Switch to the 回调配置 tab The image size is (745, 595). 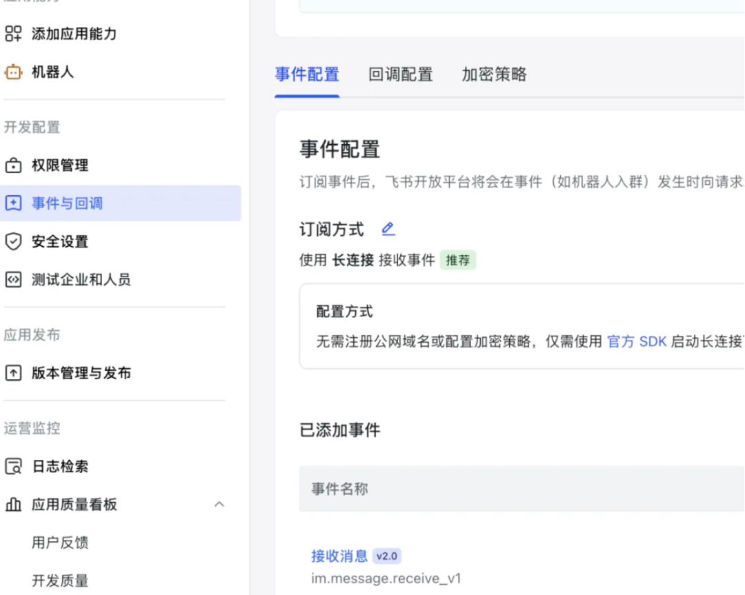(401, 74)
